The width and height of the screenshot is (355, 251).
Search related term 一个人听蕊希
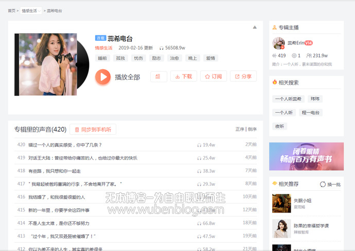coord(288,99)
